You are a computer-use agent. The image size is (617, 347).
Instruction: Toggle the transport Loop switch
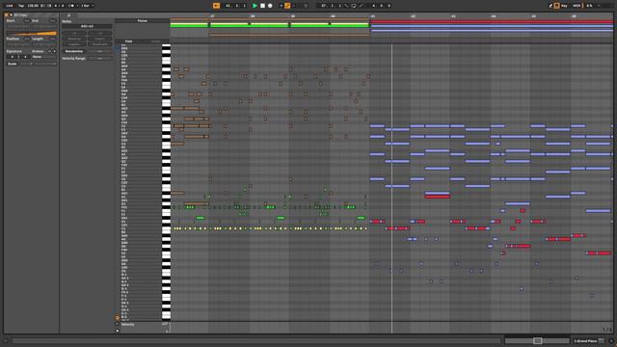pos(354,6)
